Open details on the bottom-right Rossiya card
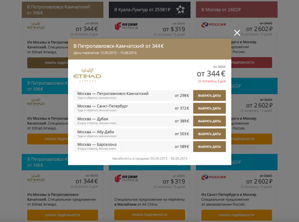This screenshot has width=299, height=222. pos(236,215)
